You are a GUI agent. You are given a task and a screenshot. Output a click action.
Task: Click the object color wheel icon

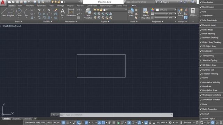coord(152,10)
